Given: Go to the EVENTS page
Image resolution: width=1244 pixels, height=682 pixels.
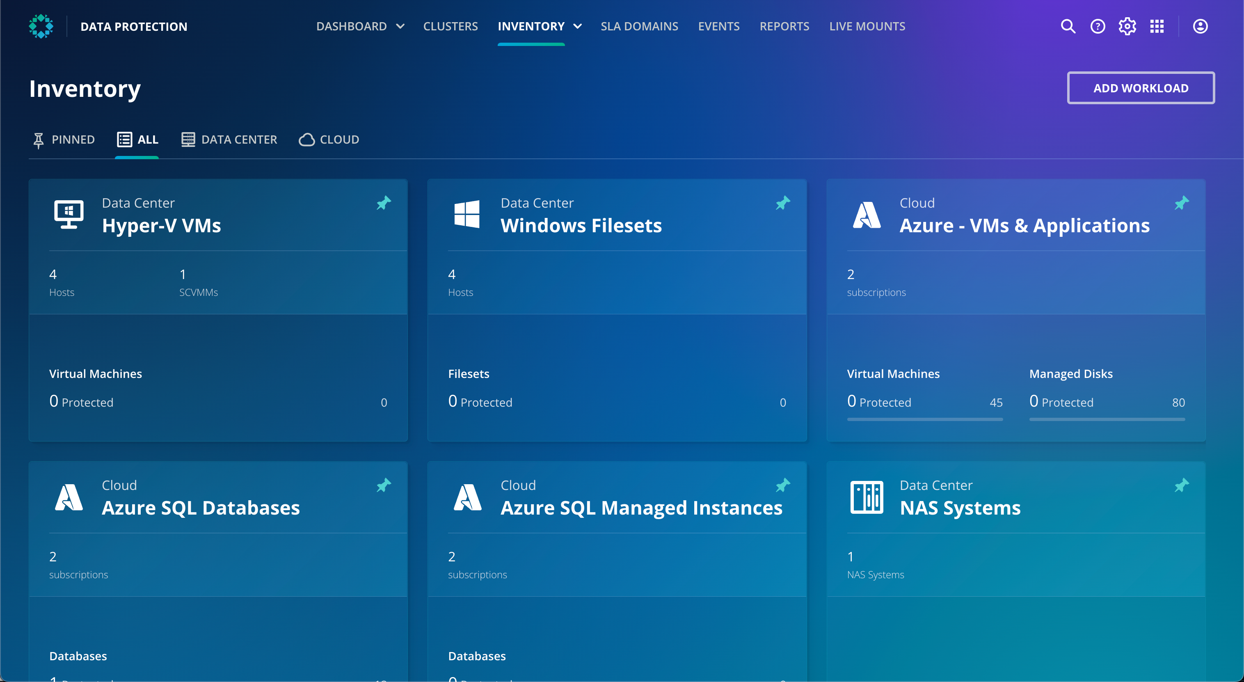Looking at the screenshot, I should (718, 27).
